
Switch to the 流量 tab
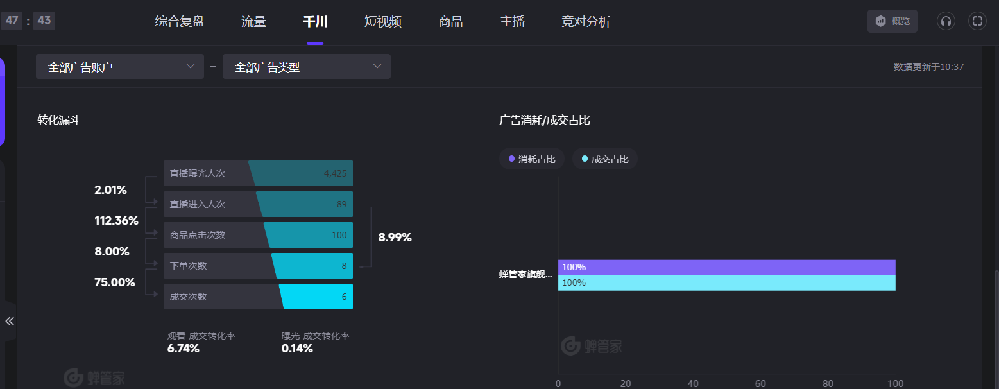click(253, 21)
